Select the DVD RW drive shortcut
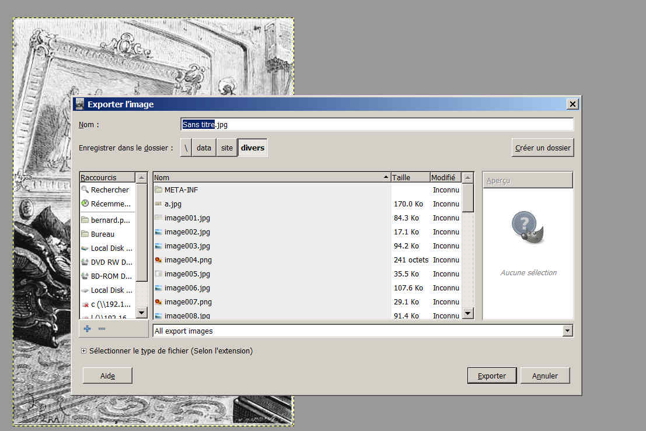 [111, 262]
